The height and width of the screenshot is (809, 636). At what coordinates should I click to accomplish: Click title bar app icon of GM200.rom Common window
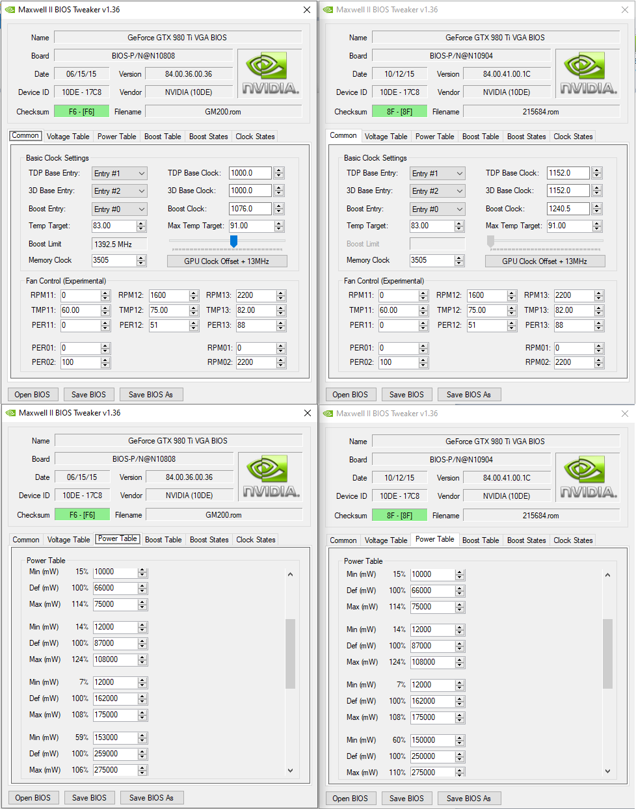click(x=10, y=10)
